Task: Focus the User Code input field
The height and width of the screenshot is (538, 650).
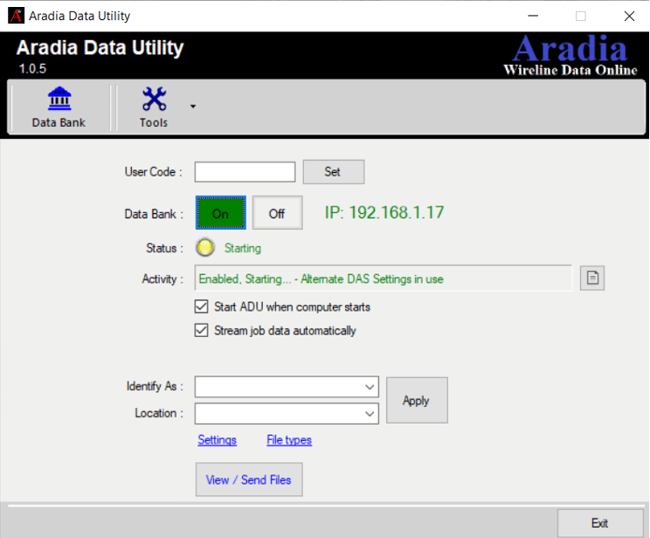Action: pyautogui.click(x=245, y=172)
